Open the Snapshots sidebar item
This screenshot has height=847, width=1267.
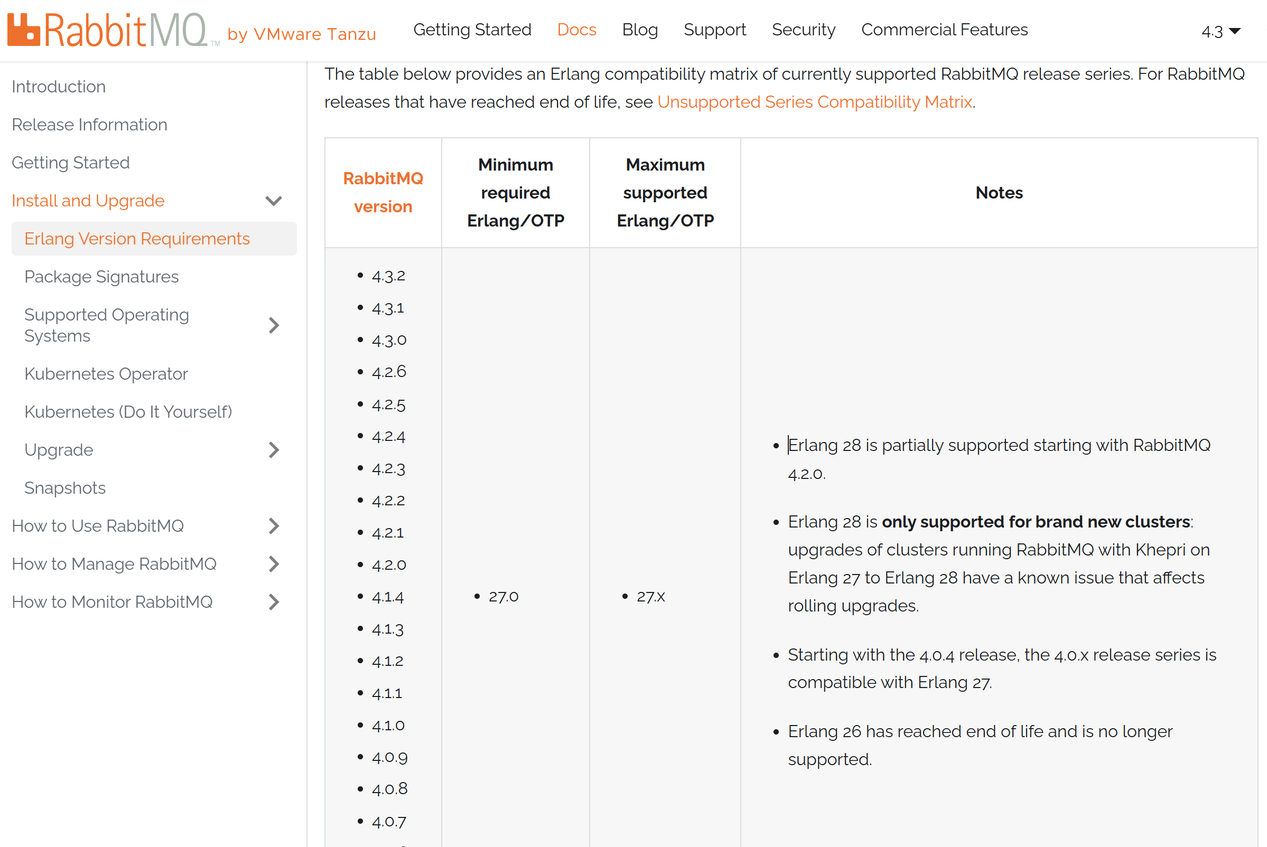tap(65, 488)
